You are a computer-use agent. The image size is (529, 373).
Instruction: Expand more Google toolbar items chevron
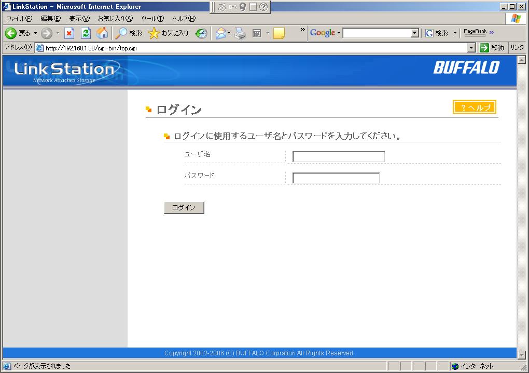tap(492, 32)
